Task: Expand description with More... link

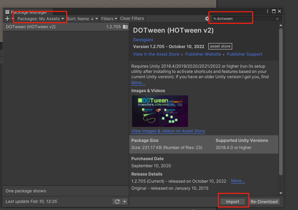Action: click(138, 83)
